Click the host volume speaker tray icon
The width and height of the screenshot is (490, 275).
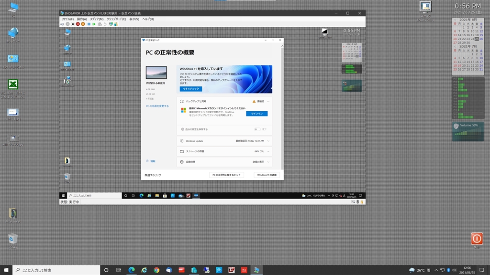point(454,270)
